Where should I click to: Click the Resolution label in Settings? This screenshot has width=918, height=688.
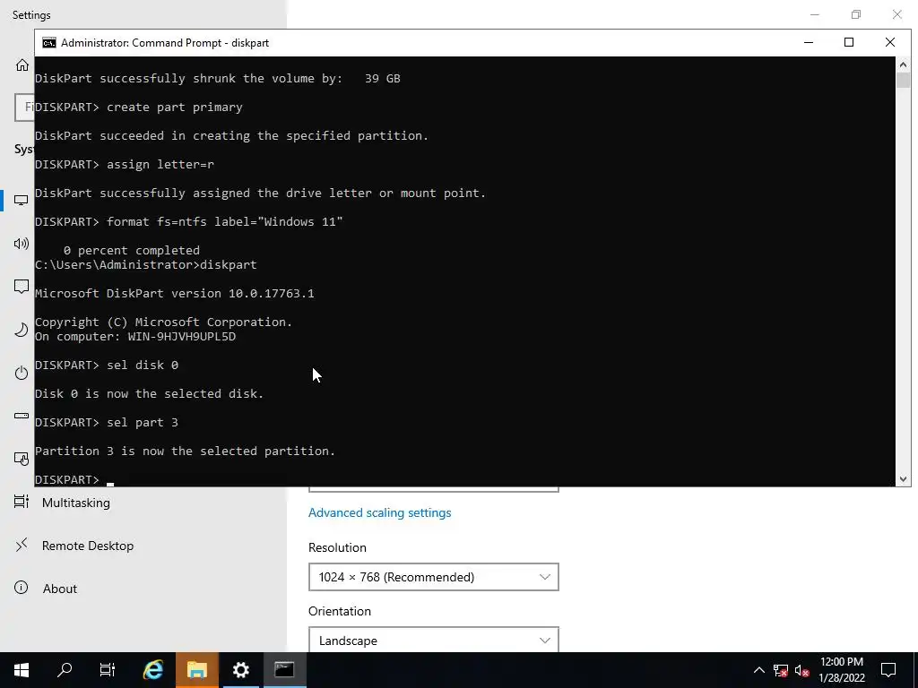[x=337, y=547]
